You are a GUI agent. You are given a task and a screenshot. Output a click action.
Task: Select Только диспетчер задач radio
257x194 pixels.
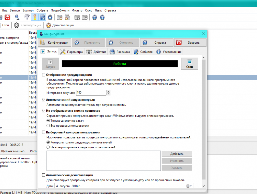[48, 121]
